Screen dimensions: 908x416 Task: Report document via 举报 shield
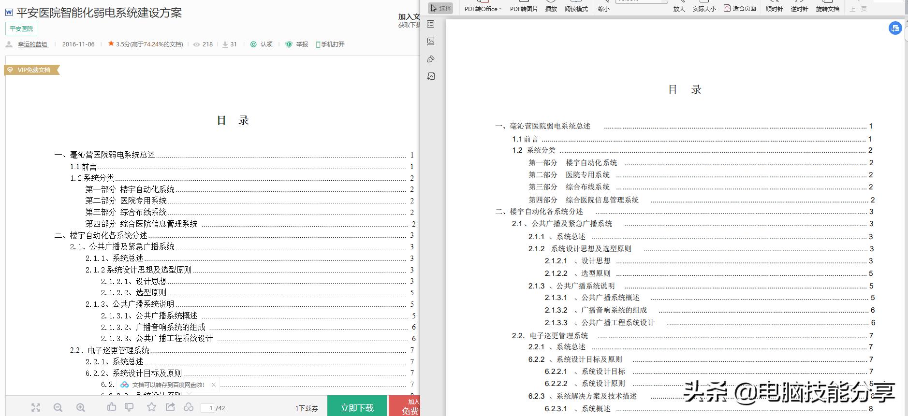point(289,44)
